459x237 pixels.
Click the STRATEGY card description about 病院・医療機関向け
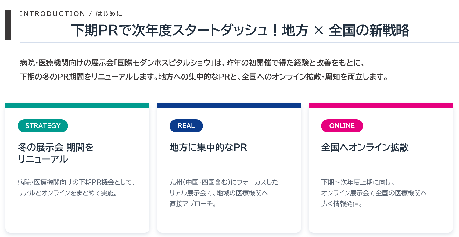[x=77, y=188]
